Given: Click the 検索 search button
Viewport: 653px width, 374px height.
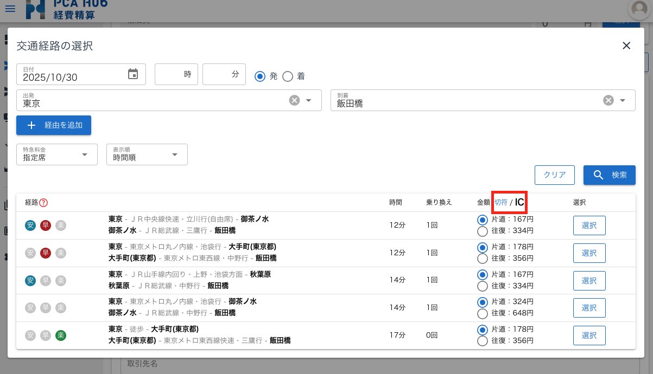Looking at the screenshot, I should pos(609,175).
